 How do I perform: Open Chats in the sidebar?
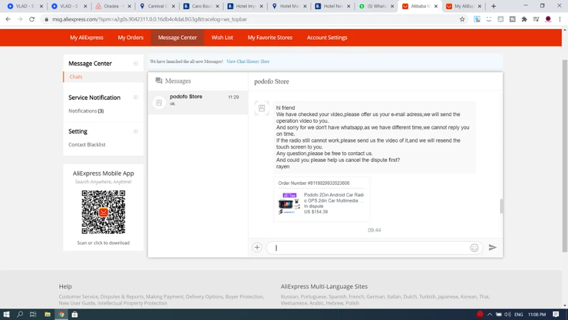[x=76, y=77]
